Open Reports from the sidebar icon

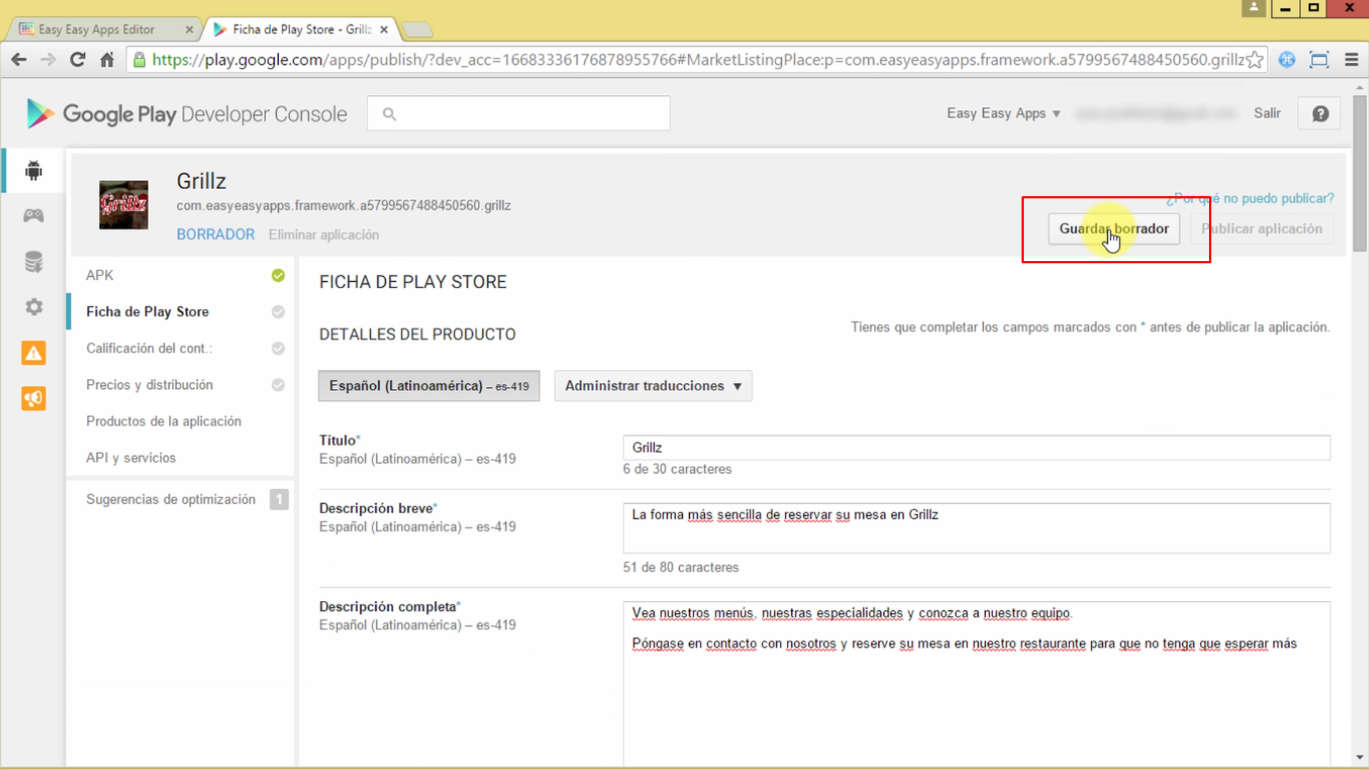[x=34, y=261]
